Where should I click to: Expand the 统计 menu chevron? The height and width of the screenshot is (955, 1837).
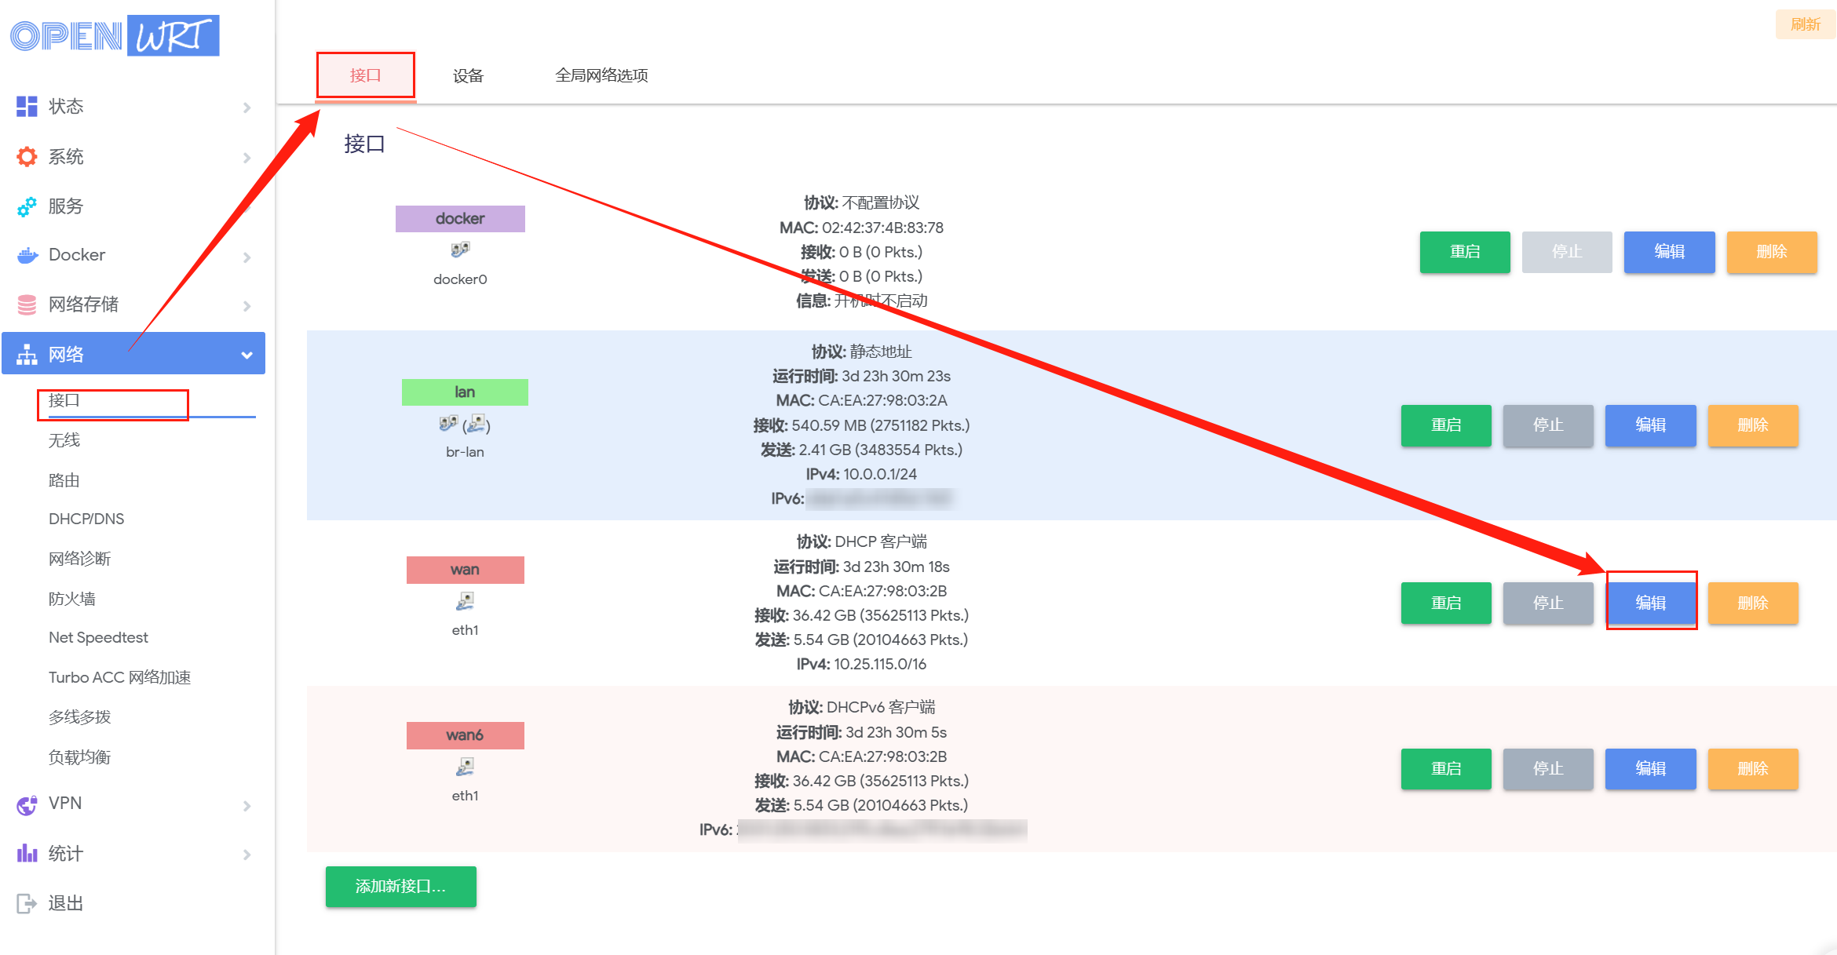(247, 855)
